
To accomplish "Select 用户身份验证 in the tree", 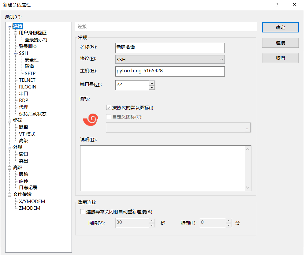I will coord(33,33).
